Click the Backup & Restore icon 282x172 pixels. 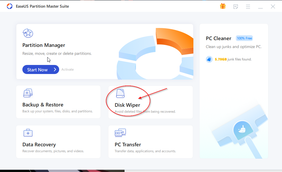[x=28, y=93]
